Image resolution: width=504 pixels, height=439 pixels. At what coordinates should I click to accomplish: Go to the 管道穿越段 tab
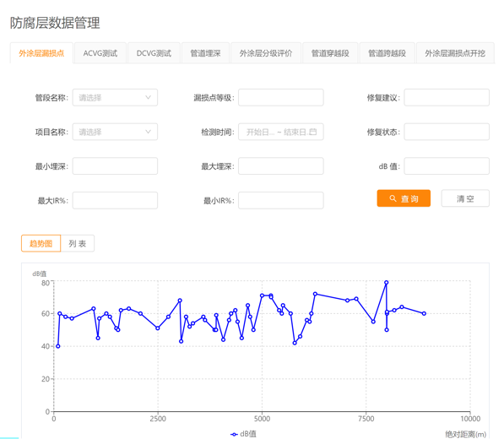tap(330, 53)
